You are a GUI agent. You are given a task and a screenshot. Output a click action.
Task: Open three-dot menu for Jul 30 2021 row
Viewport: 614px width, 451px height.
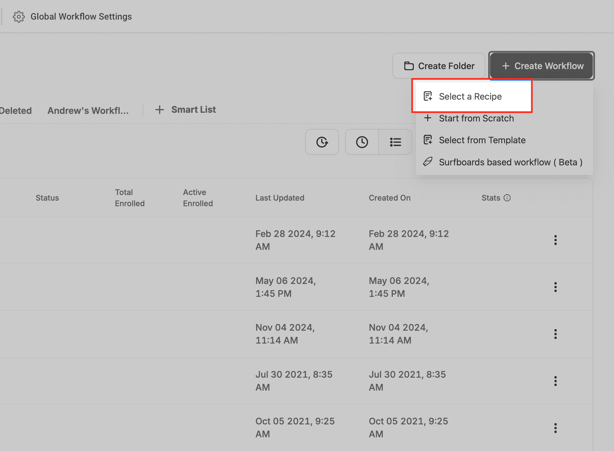555,381
